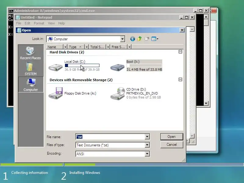Click the Open dialog resize grip
The image size is (244, 183).
(x=184, y=160)
